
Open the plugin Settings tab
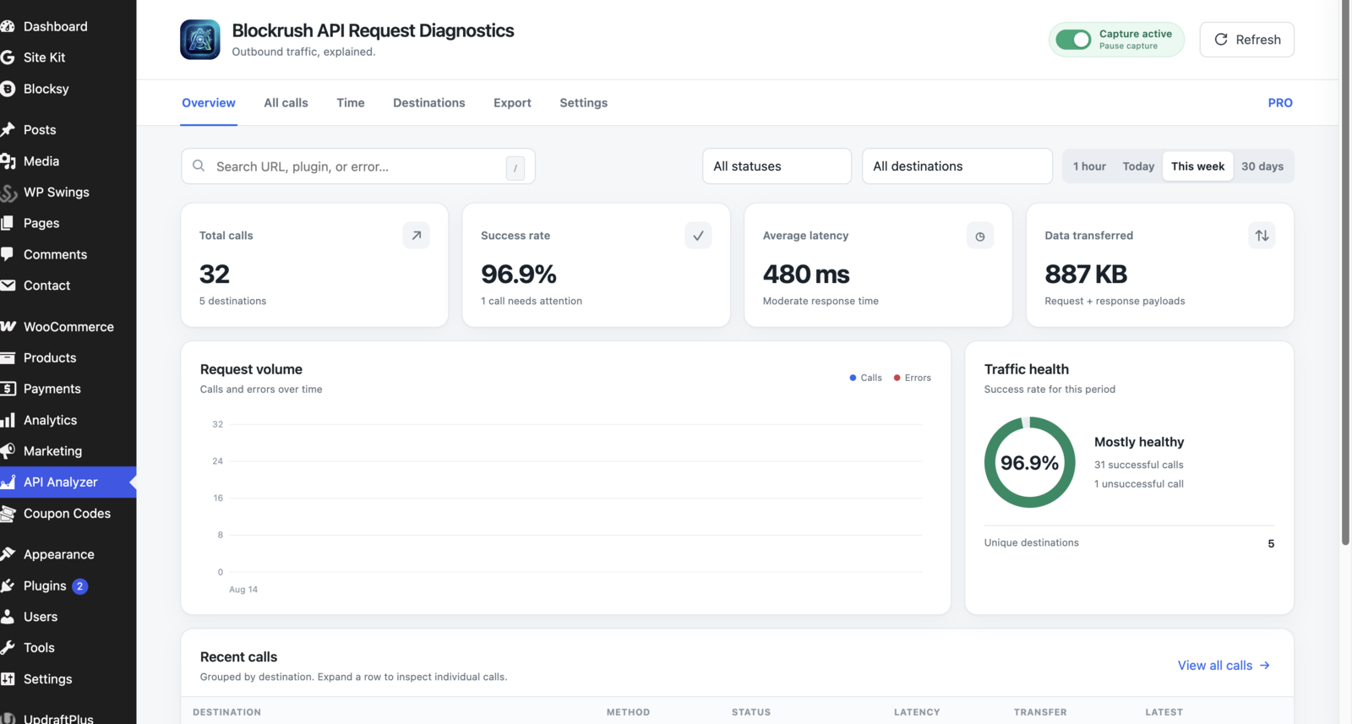coord(583,103)
